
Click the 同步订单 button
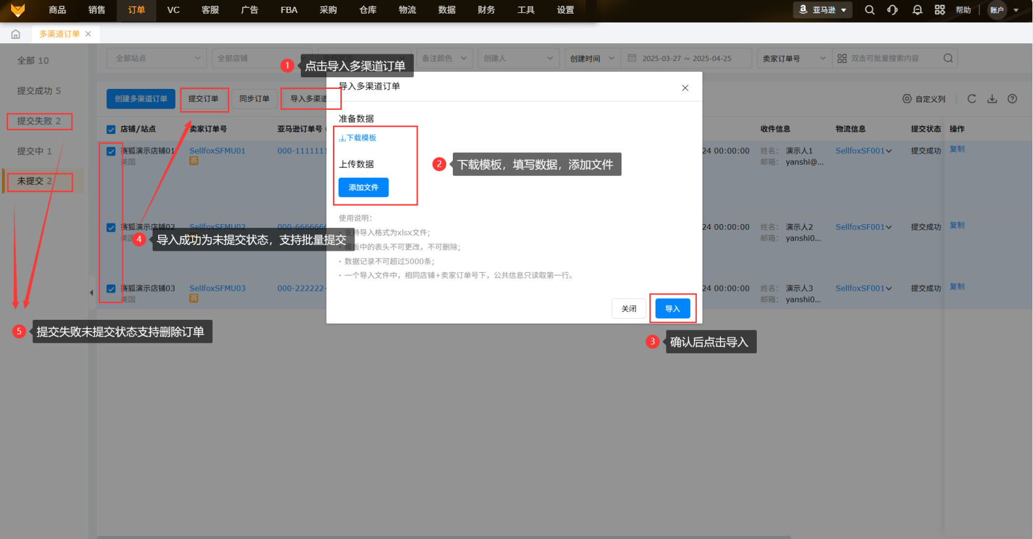click(x=255, y=99)
